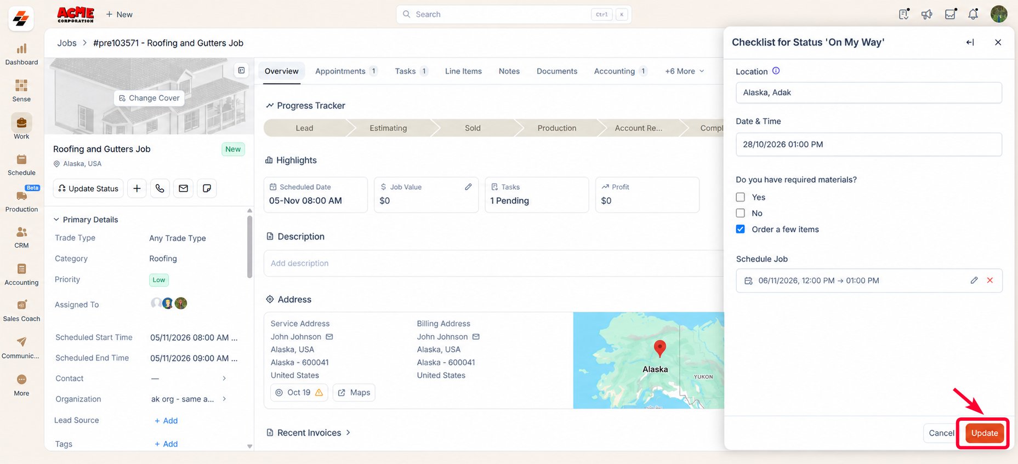Image resolution: width=1018 pixels, height=464 pixels.
Task: Collapse the Primary Details section
Action: pos(56,220)
